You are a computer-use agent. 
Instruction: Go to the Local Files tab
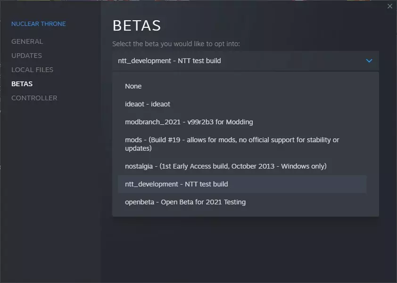click(x=32, y=70)
